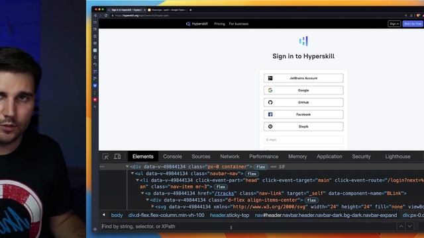
Task: Open the Sources tab
Action: (201, 157)
